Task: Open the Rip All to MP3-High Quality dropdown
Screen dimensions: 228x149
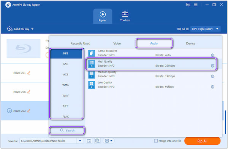Action: coord(205,29)
